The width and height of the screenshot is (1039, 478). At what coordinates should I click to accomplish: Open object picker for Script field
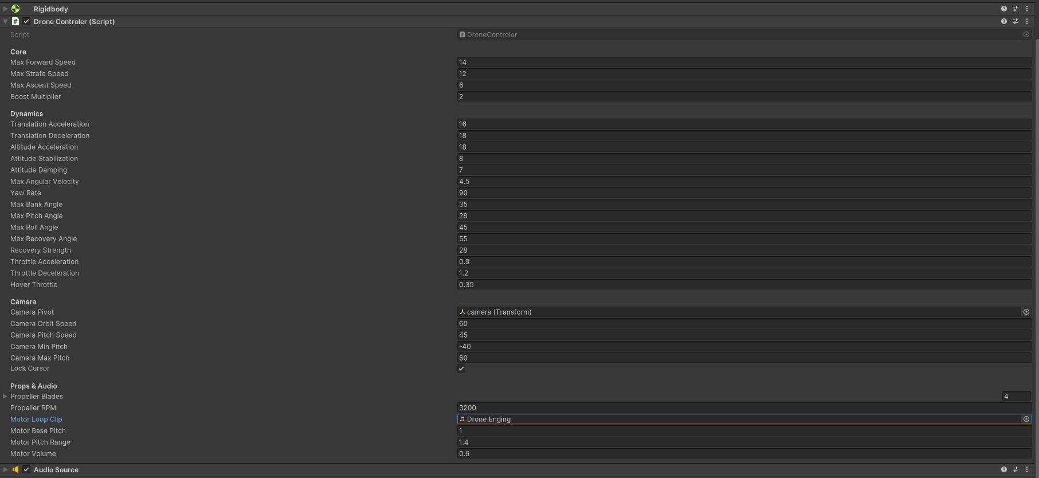(x=1026, y=34)
